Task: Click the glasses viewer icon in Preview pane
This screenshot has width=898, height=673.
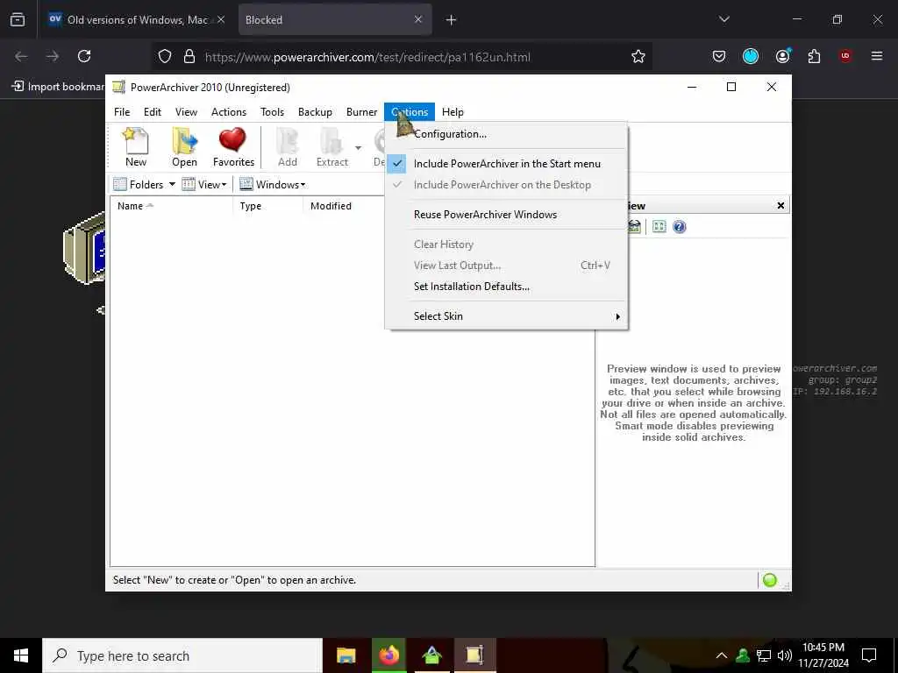Action: 634,227
